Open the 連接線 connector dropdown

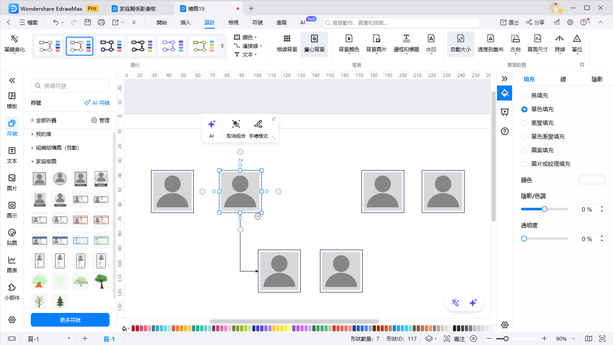click(x=248, y=46)
